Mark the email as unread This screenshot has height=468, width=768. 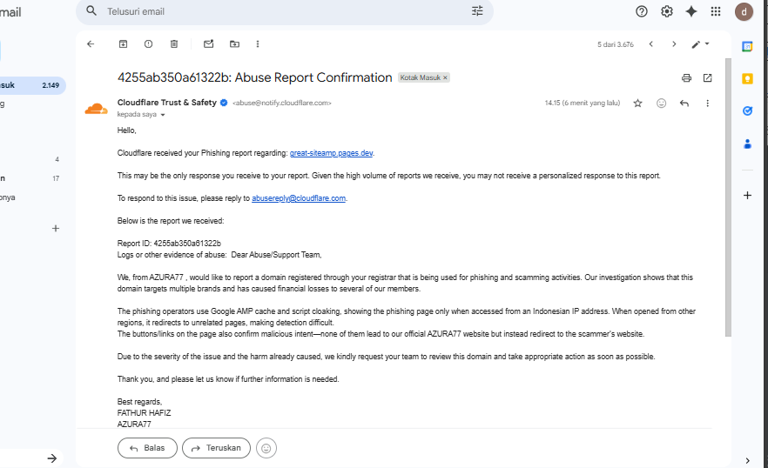[209, 44]
